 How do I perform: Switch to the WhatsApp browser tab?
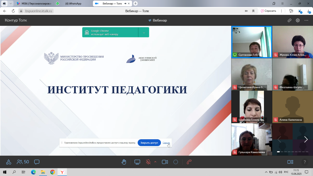coord(72,4)
